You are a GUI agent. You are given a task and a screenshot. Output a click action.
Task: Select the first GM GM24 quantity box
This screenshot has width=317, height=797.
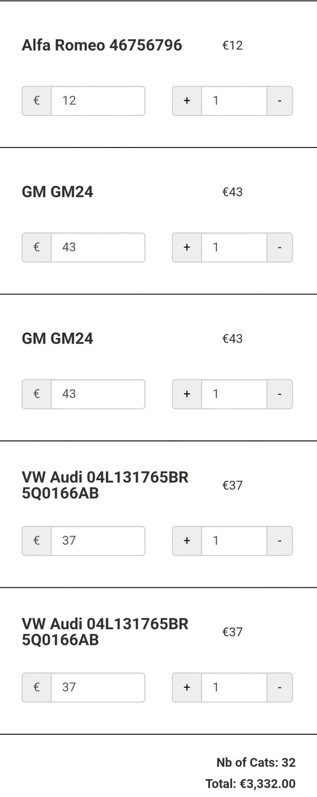tap(234, 247)
